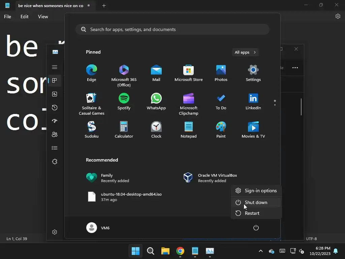The image size is (345, 259).
Task: Switch to Task Manager taskbar icon
Action: click(x=210, y=251)
